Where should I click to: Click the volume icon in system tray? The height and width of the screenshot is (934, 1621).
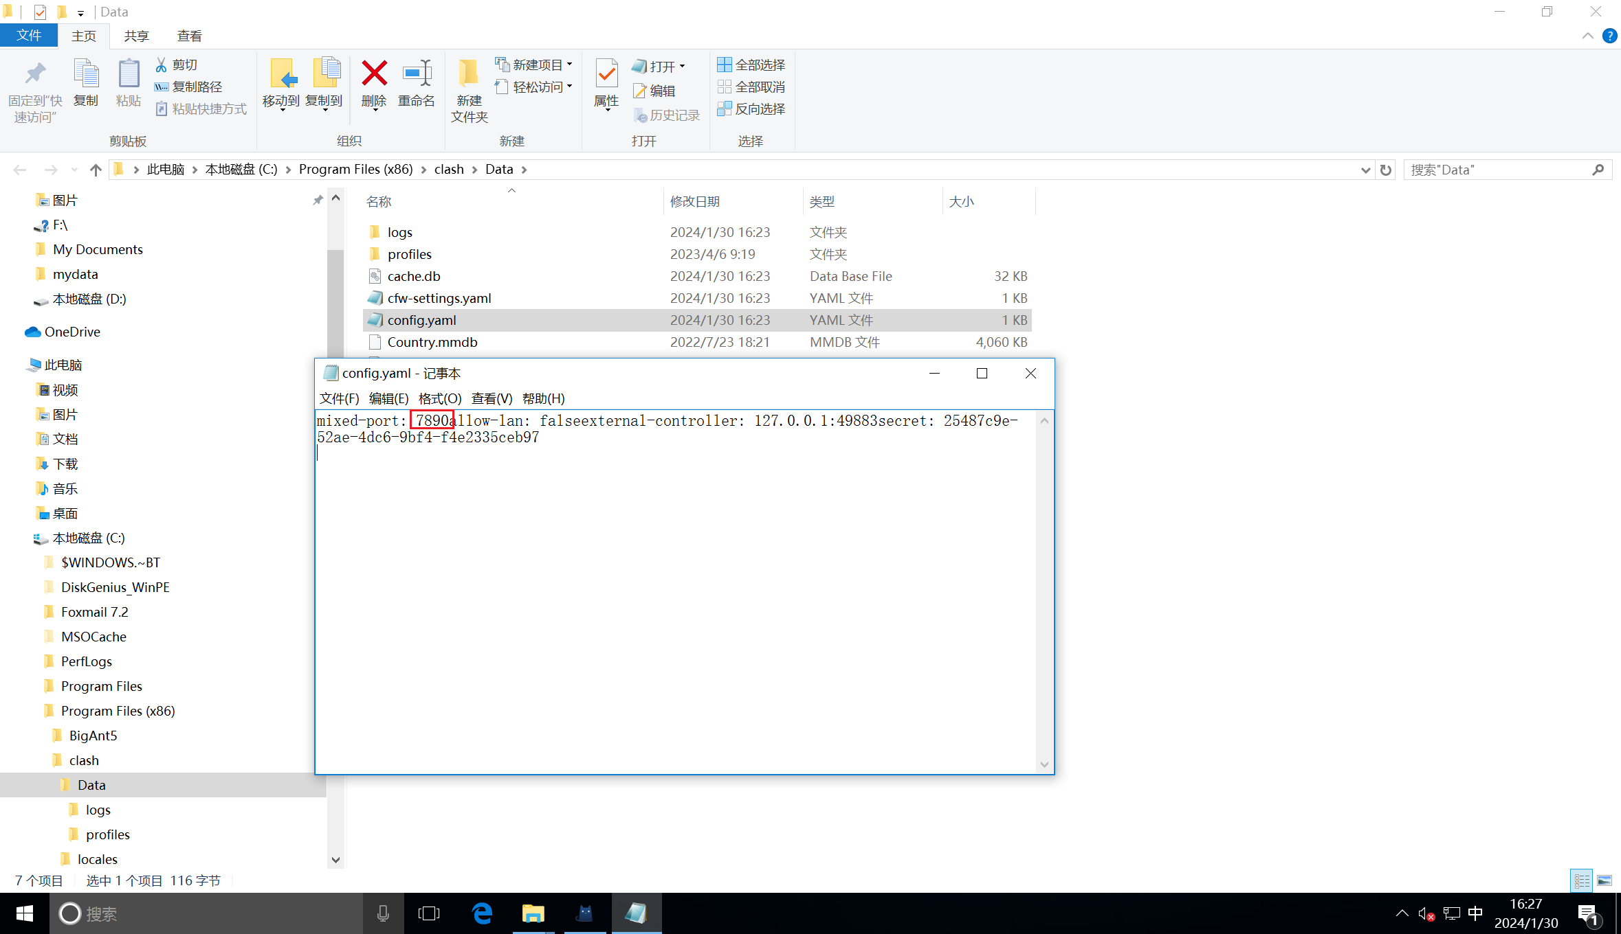(x=1426, y=913)
